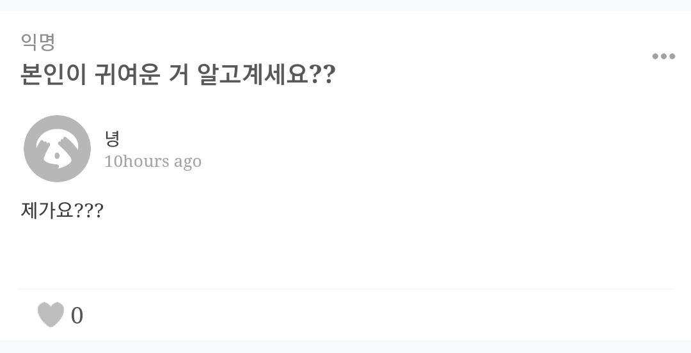Expand post options via the ellipsis
The height and width of the screenshot is (353, 691).
click(663, 57)
